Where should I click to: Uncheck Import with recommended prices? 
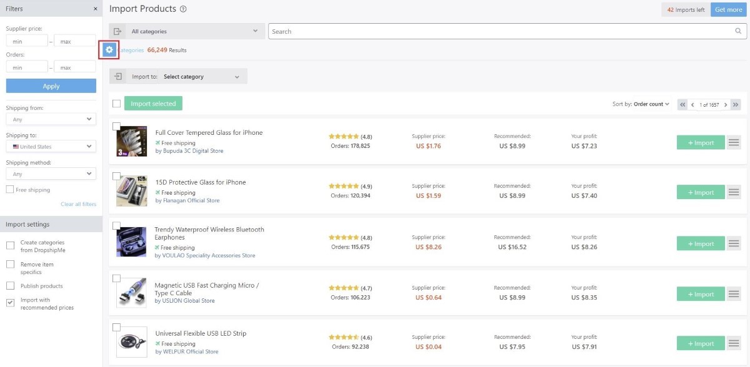[x=10, y=303]
